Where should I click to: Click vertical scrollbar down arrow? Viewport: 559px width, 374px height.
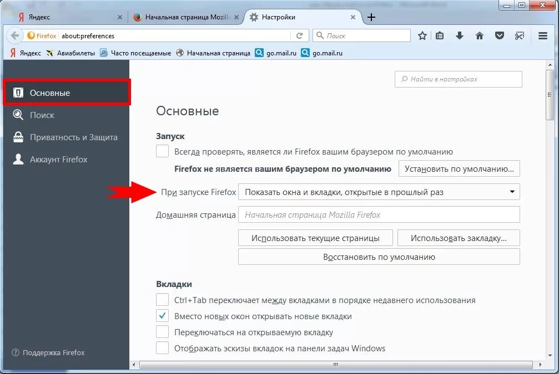coord(551,356)
